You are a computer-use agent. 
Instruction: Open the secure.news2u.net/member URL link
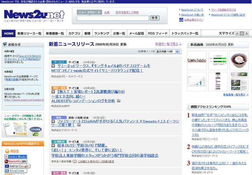coord(24,100)
